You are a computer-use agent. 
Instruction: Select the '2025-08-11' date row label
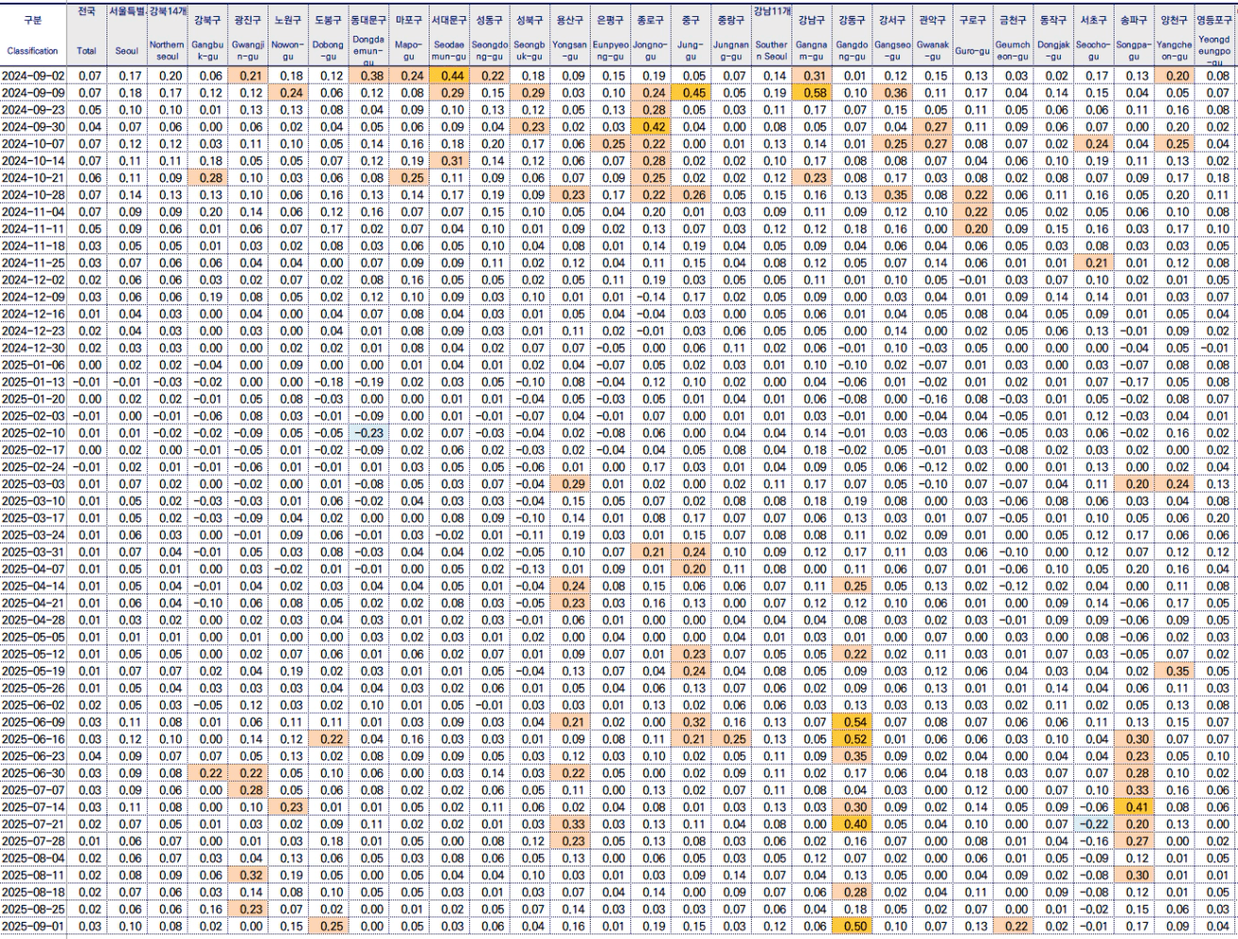[x=32, y=874]
